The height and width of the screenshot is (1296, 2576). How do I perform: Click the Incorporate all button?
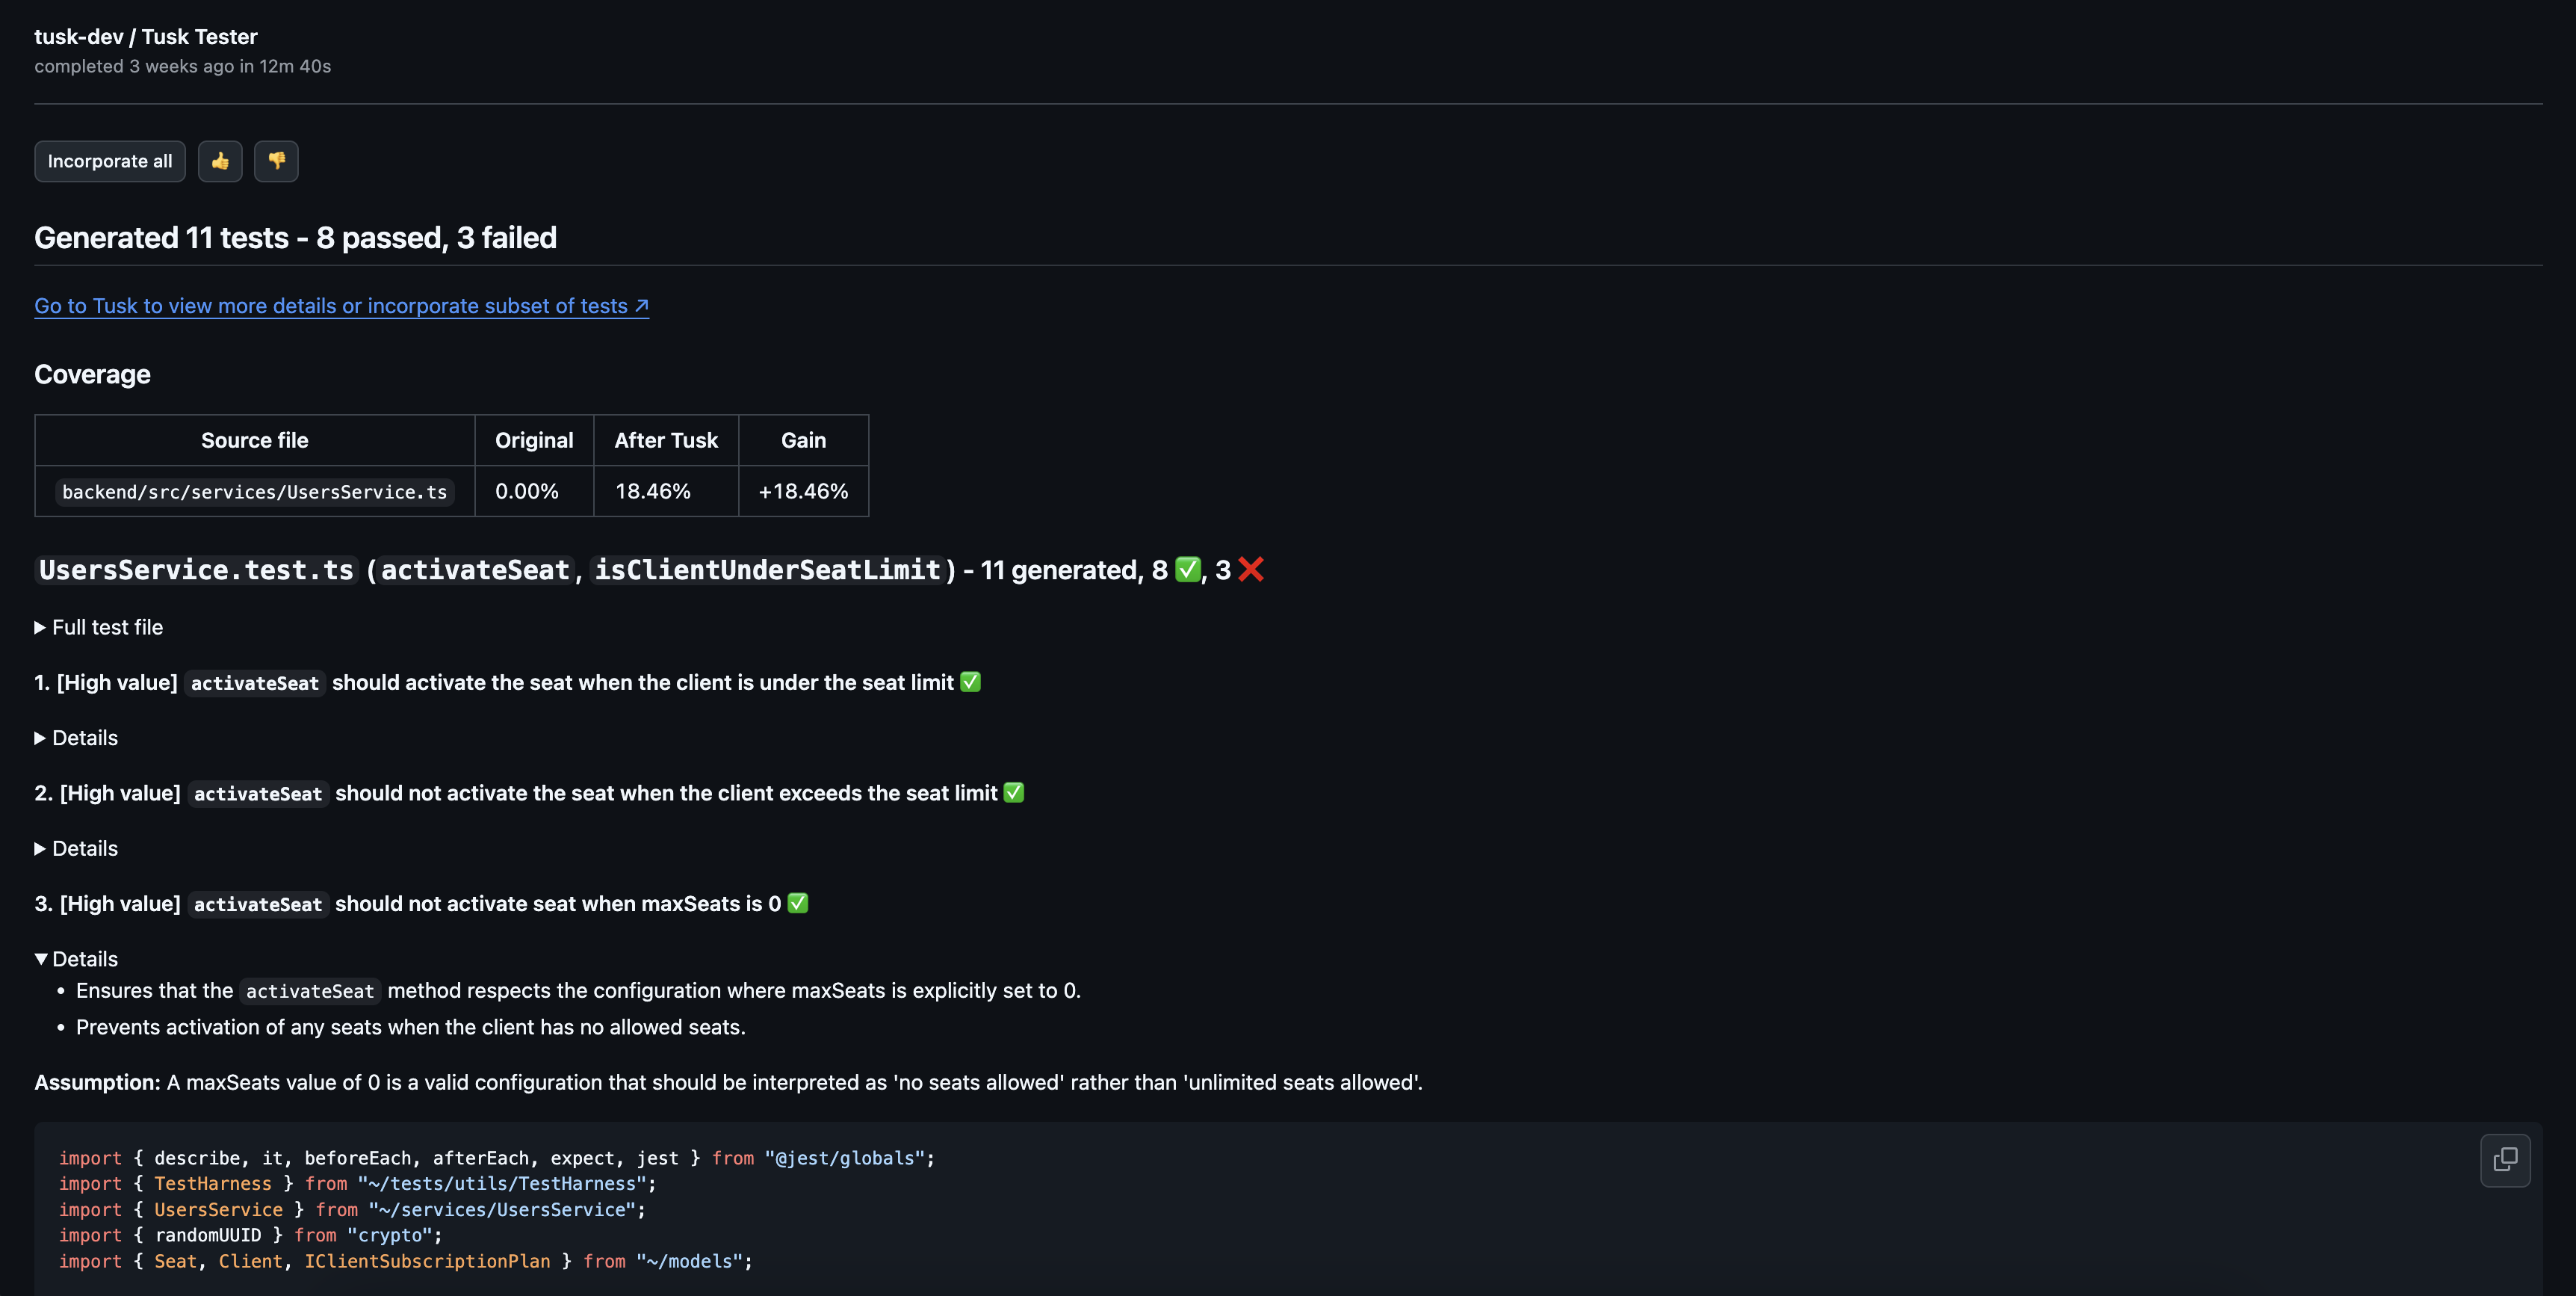110,160
